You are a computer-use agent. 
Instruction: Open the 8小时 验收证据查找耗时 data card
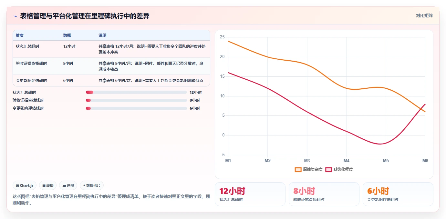click(x=324, y=194)
